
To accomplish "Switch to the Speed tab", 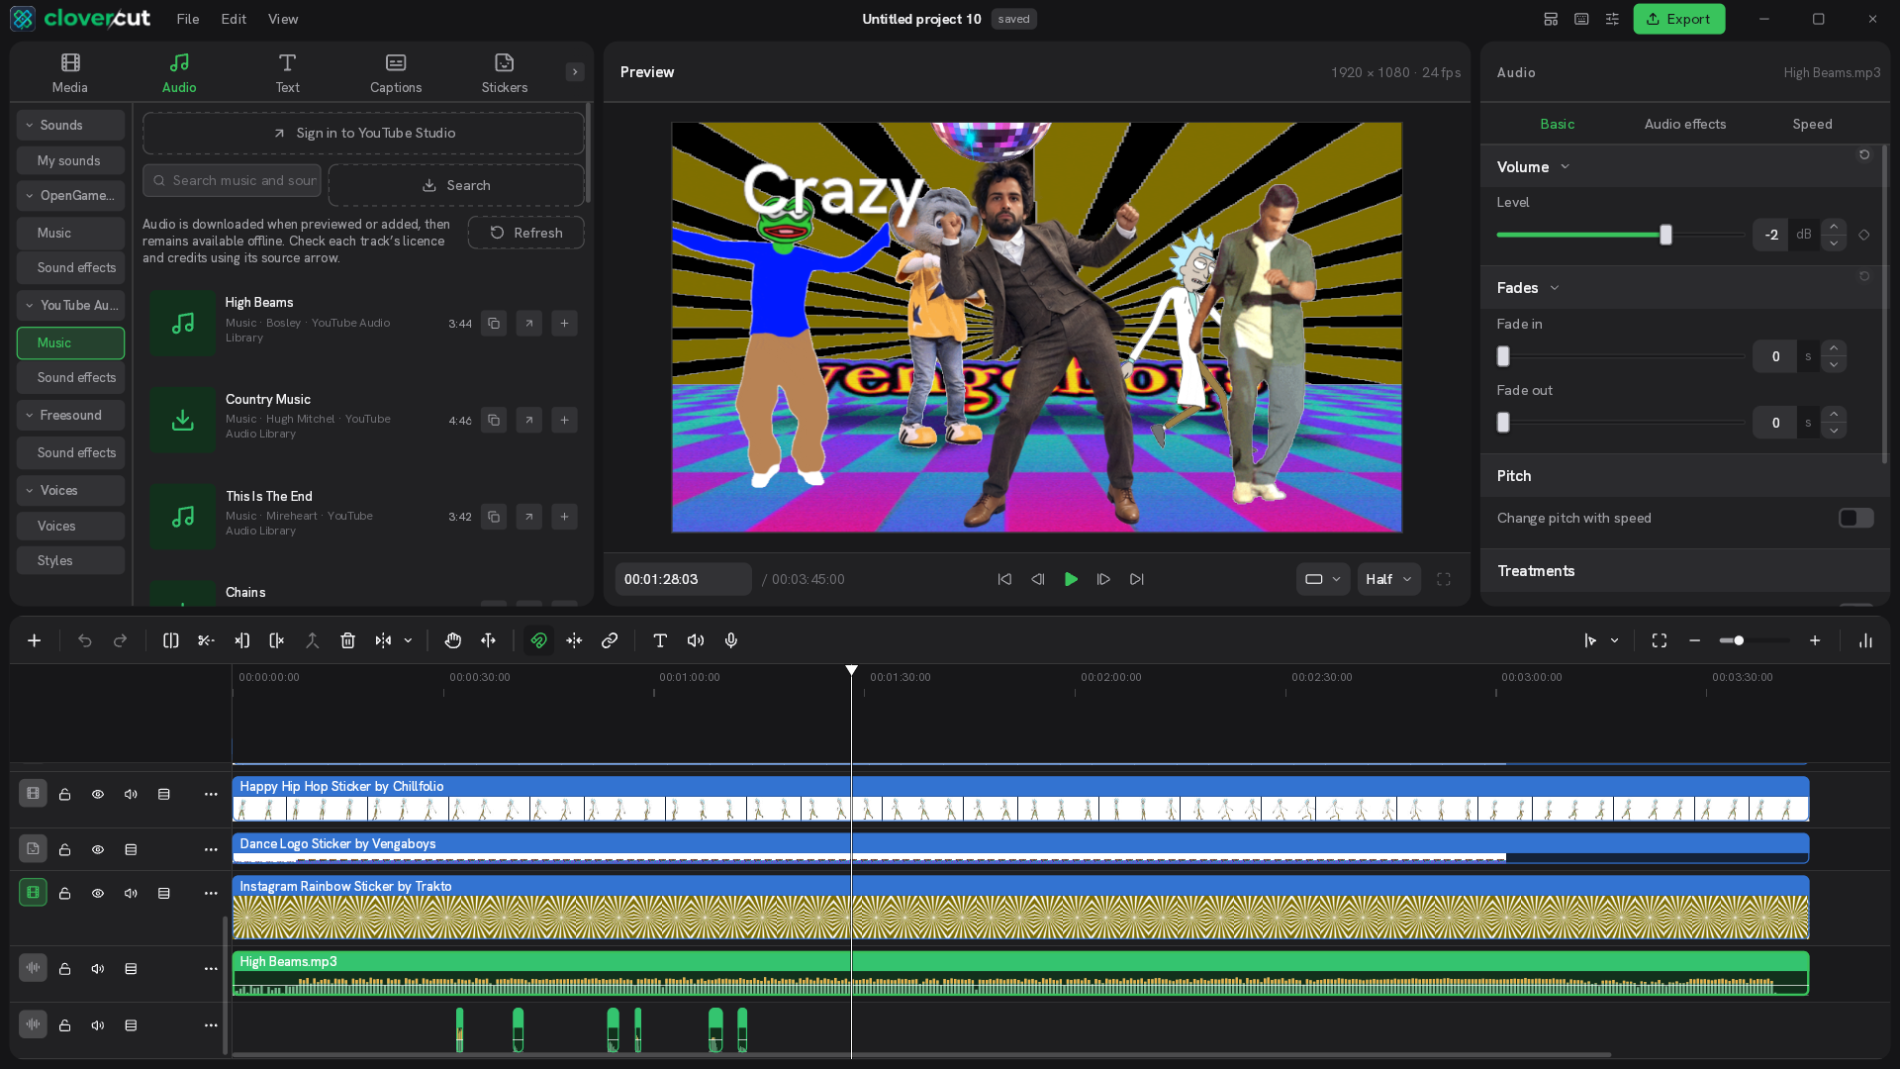I will [x=1812, y=124].
